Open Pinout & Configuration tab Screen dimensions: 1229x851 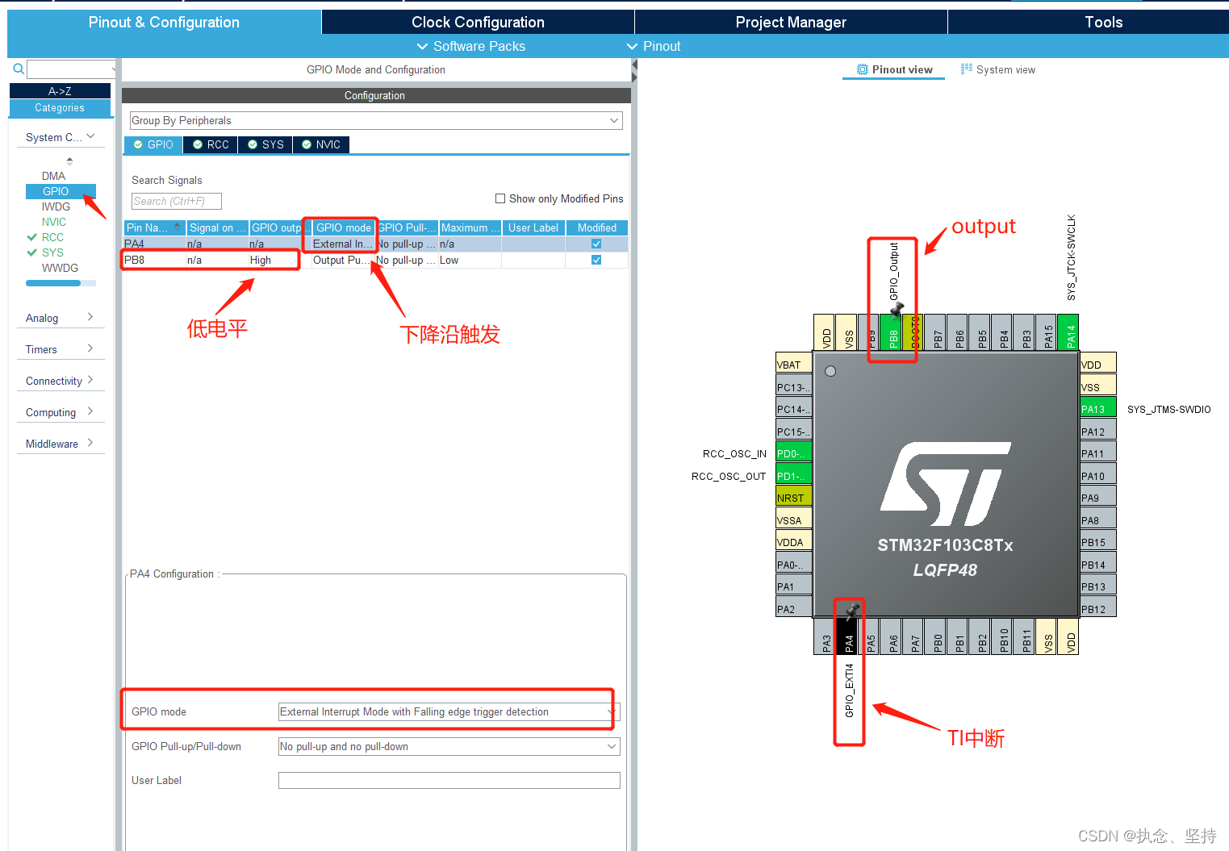pyautogui.click(x=164, y=22)
